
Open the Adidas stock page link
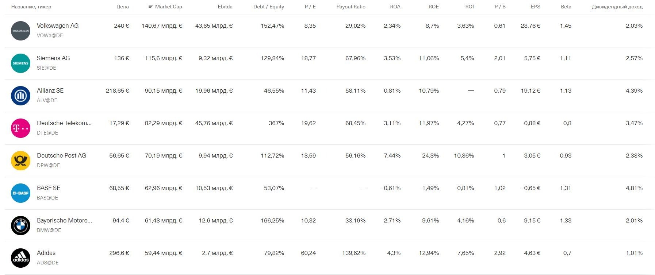click(46, 253)
